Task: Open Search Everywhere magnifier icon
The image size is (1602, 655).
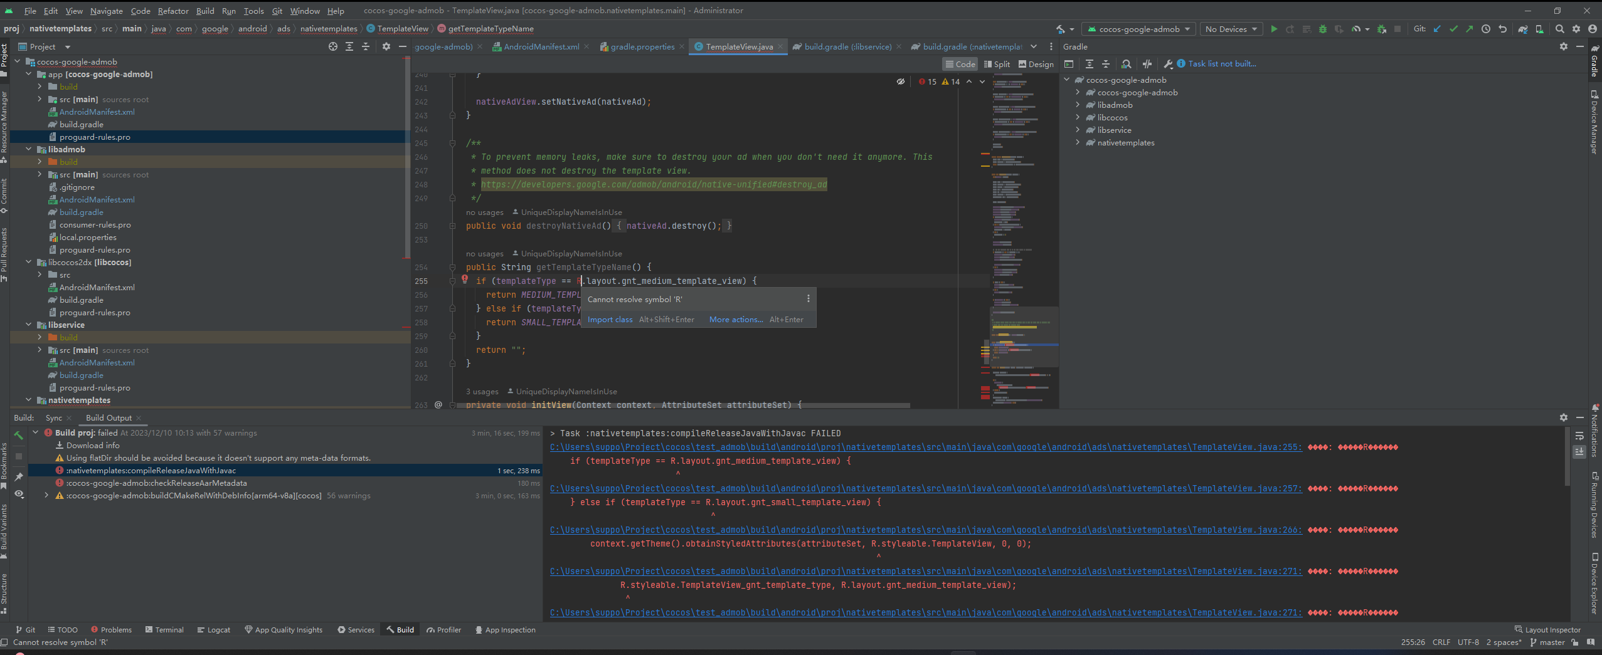Action: tap(1559, 29)
